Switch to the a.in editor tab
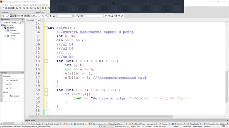 click(x=40, y=20)
